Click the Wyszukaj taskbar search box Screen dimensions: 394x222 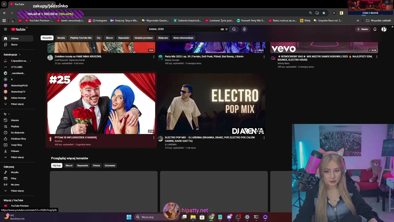(156, 217)
